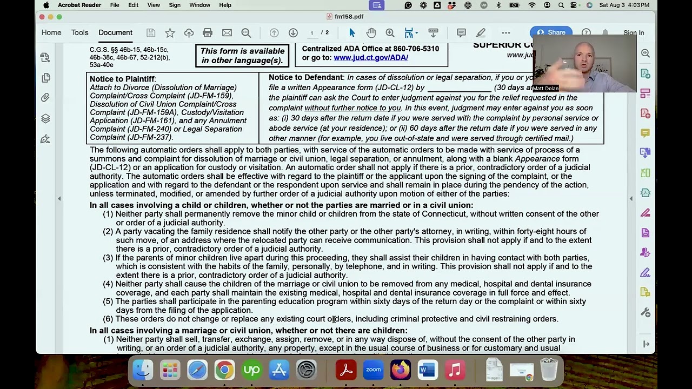Viewport: 692px width, 389px height.
Task: Print the document using the printer icon
Action: (x=208, y=33)
